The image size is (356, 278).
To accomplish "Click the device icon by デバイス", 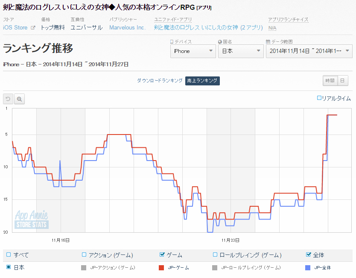I will coord(172,41).
